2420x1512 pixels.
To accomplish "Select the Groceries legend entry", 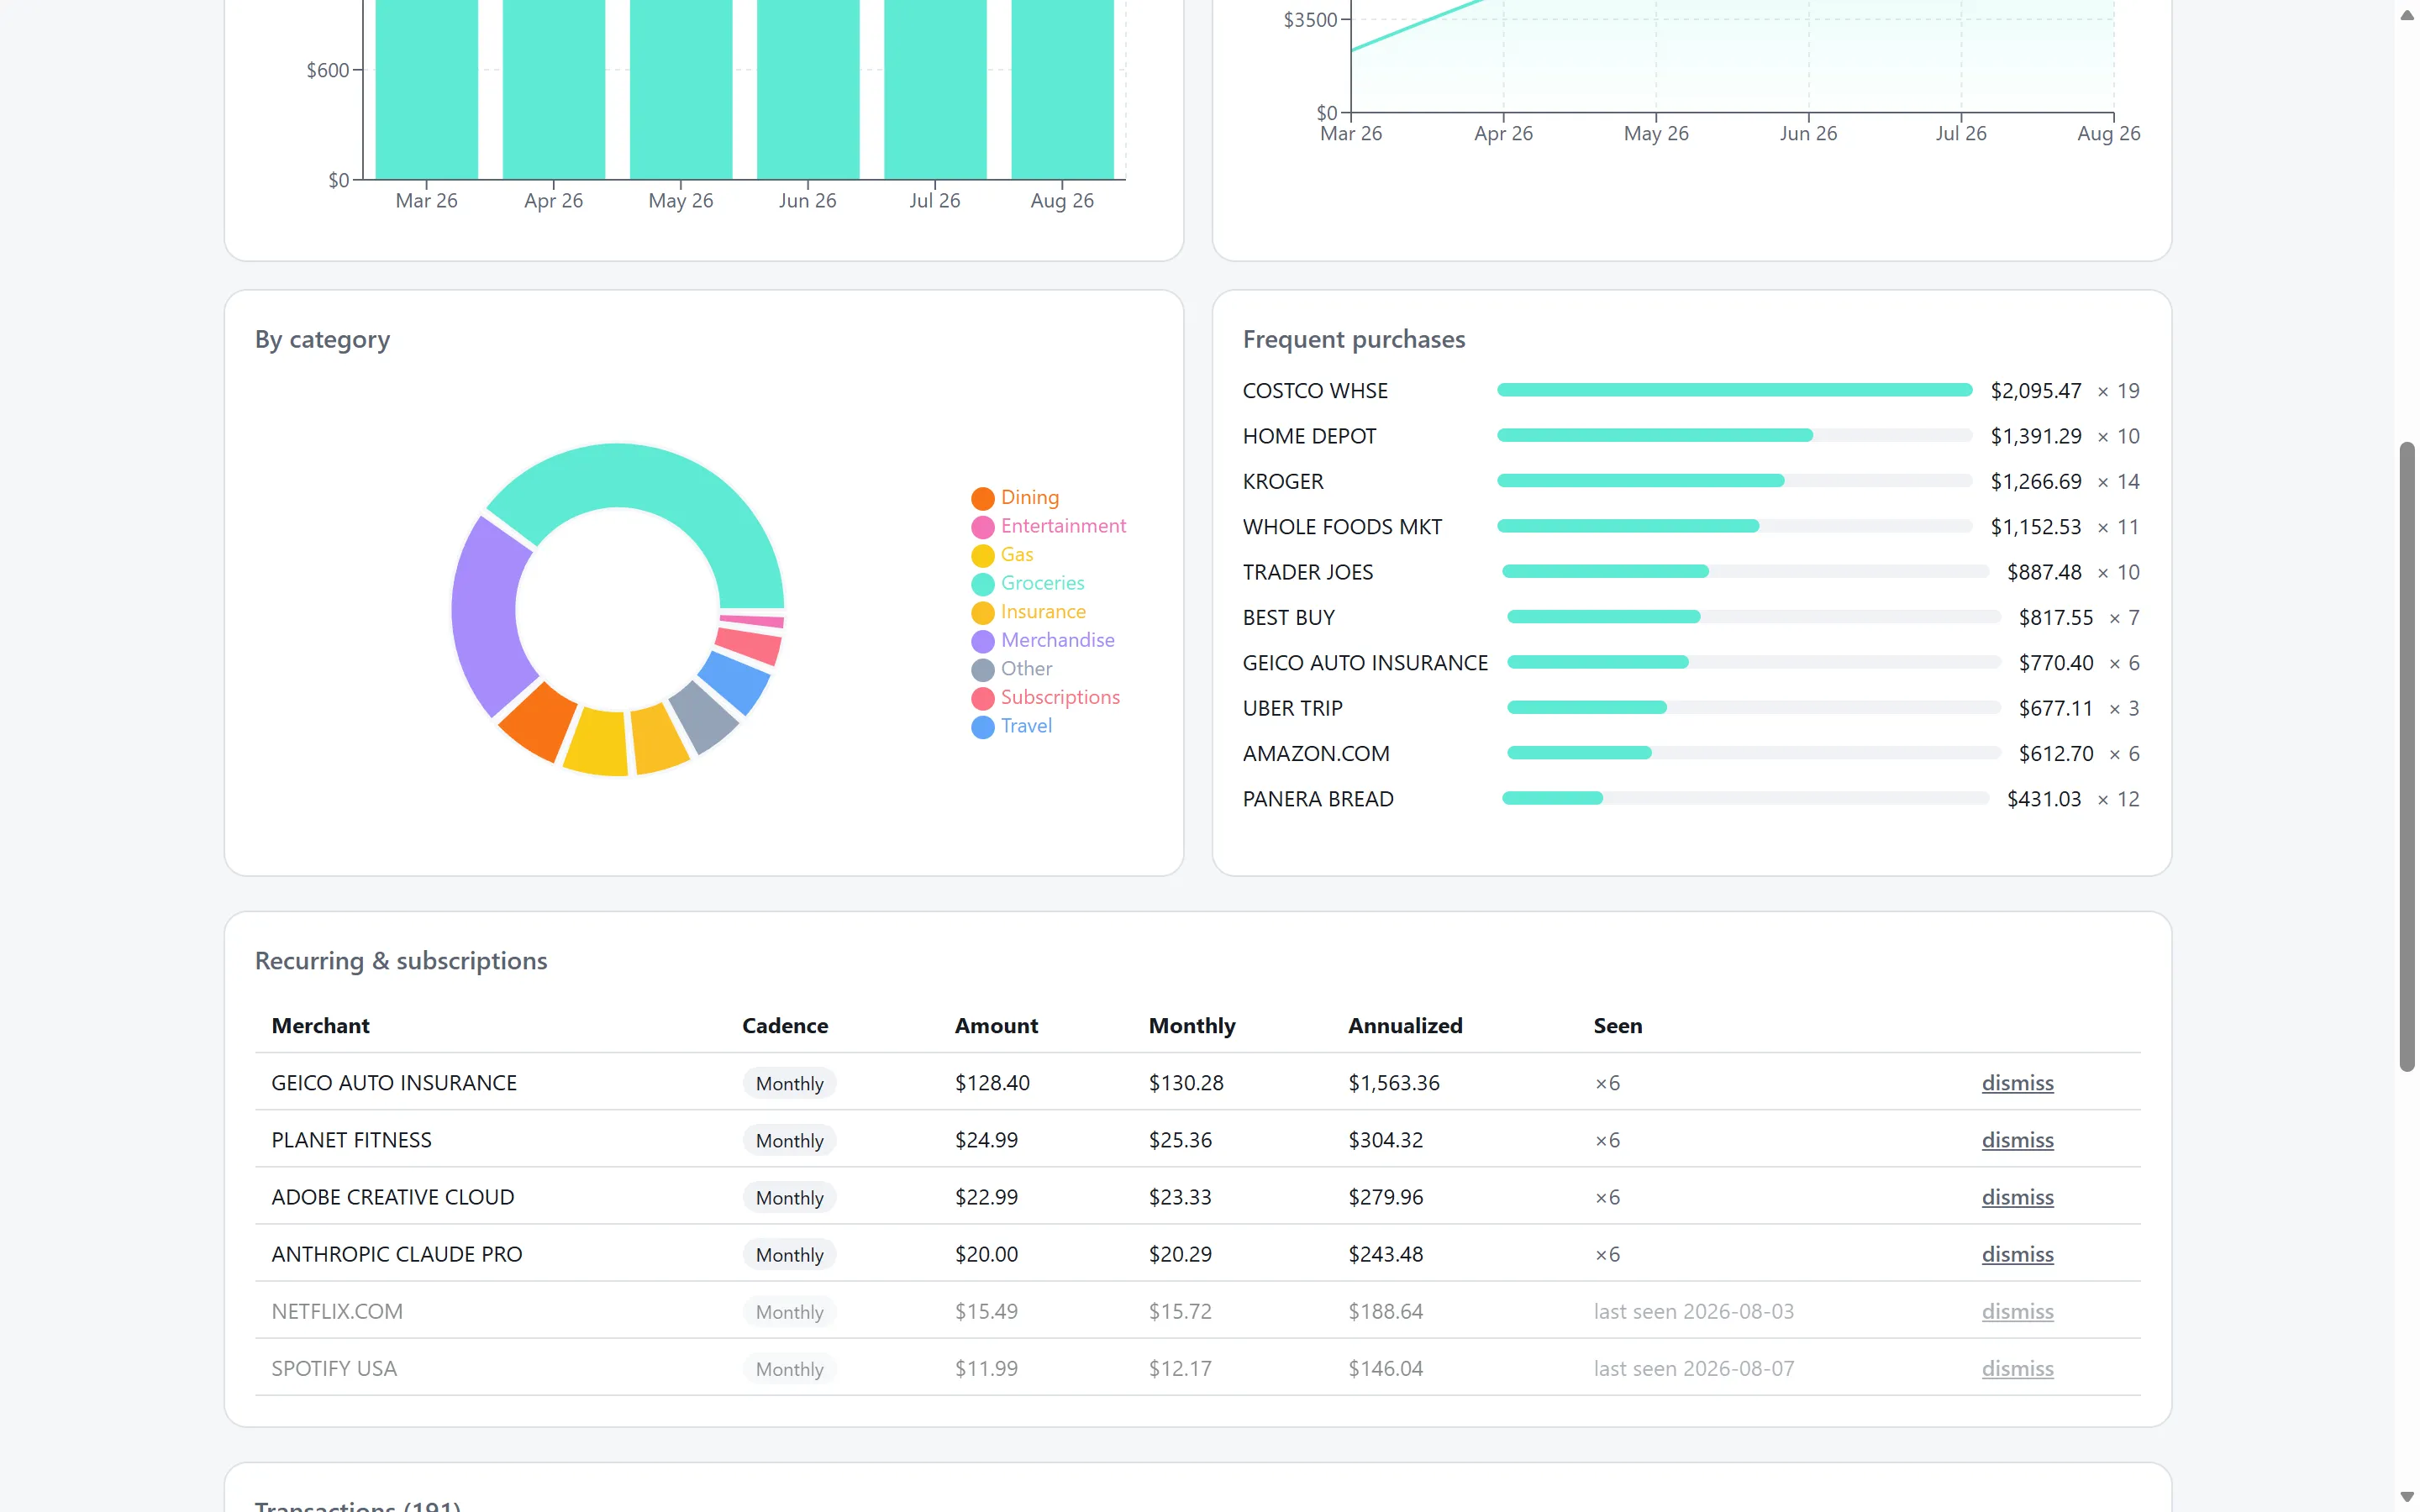I will (x=1028, y=583).
